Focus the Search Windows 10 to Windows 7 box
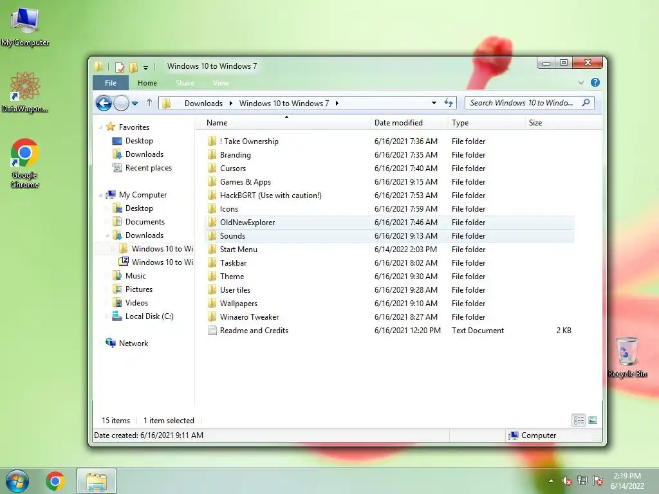Image resolution: width=659 pixels, height=494 pixels. 530,103
